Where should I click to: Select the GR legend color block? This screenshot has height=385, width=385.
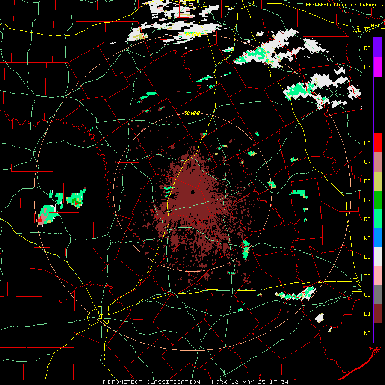(x=378, y=162)
